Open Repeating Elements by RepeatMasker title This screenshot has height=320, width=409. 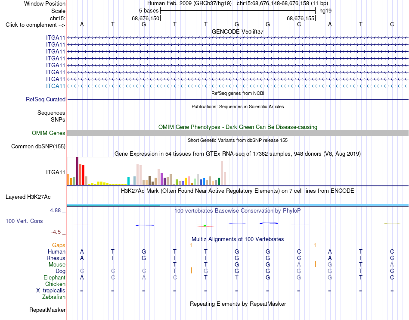[238, 304]
